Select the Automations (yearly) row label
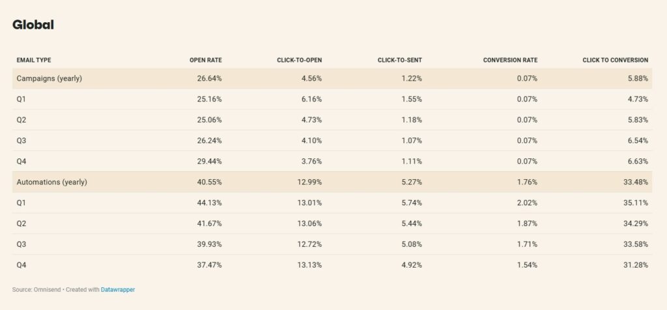 coord(51,182)
